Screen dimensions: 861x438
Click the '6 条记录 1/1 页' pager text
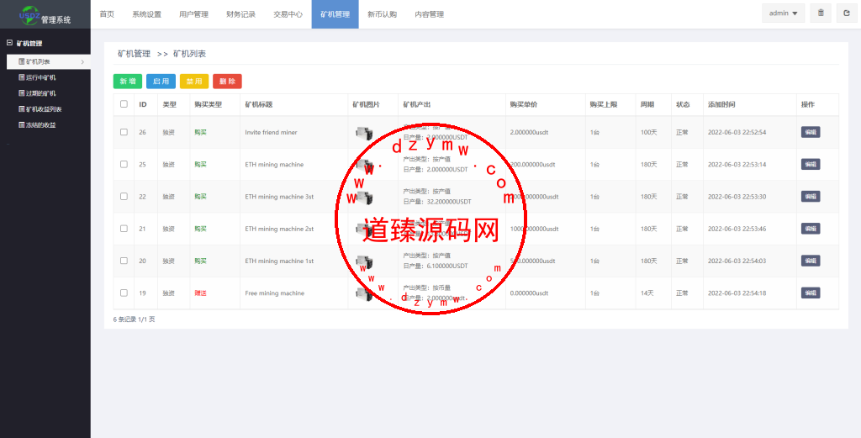(x=134, y=319)
